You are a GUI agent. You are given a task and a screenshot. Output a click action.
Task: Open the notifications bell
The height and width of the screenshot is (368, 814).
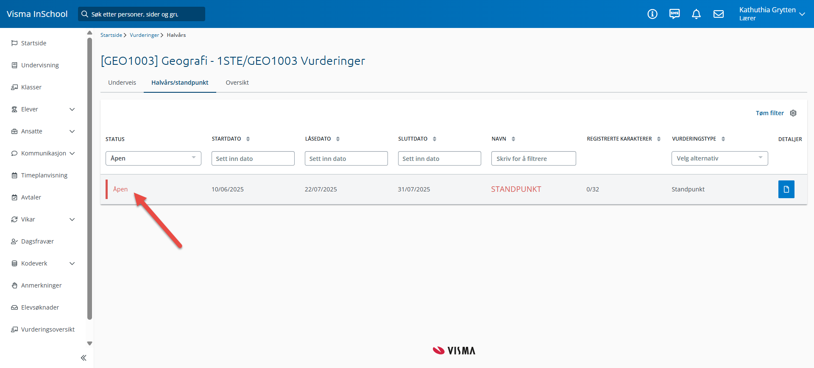(x=696, y=14)
